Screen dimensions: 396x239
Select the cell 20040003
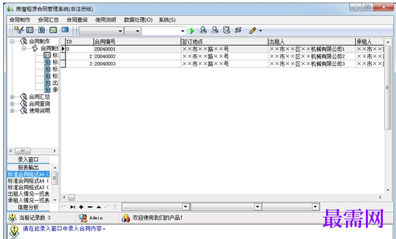[x=137, y=64]
